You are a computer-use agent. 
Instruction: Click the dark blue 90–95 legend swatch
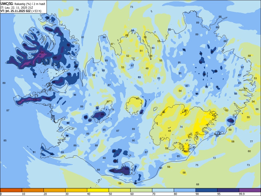206,190
